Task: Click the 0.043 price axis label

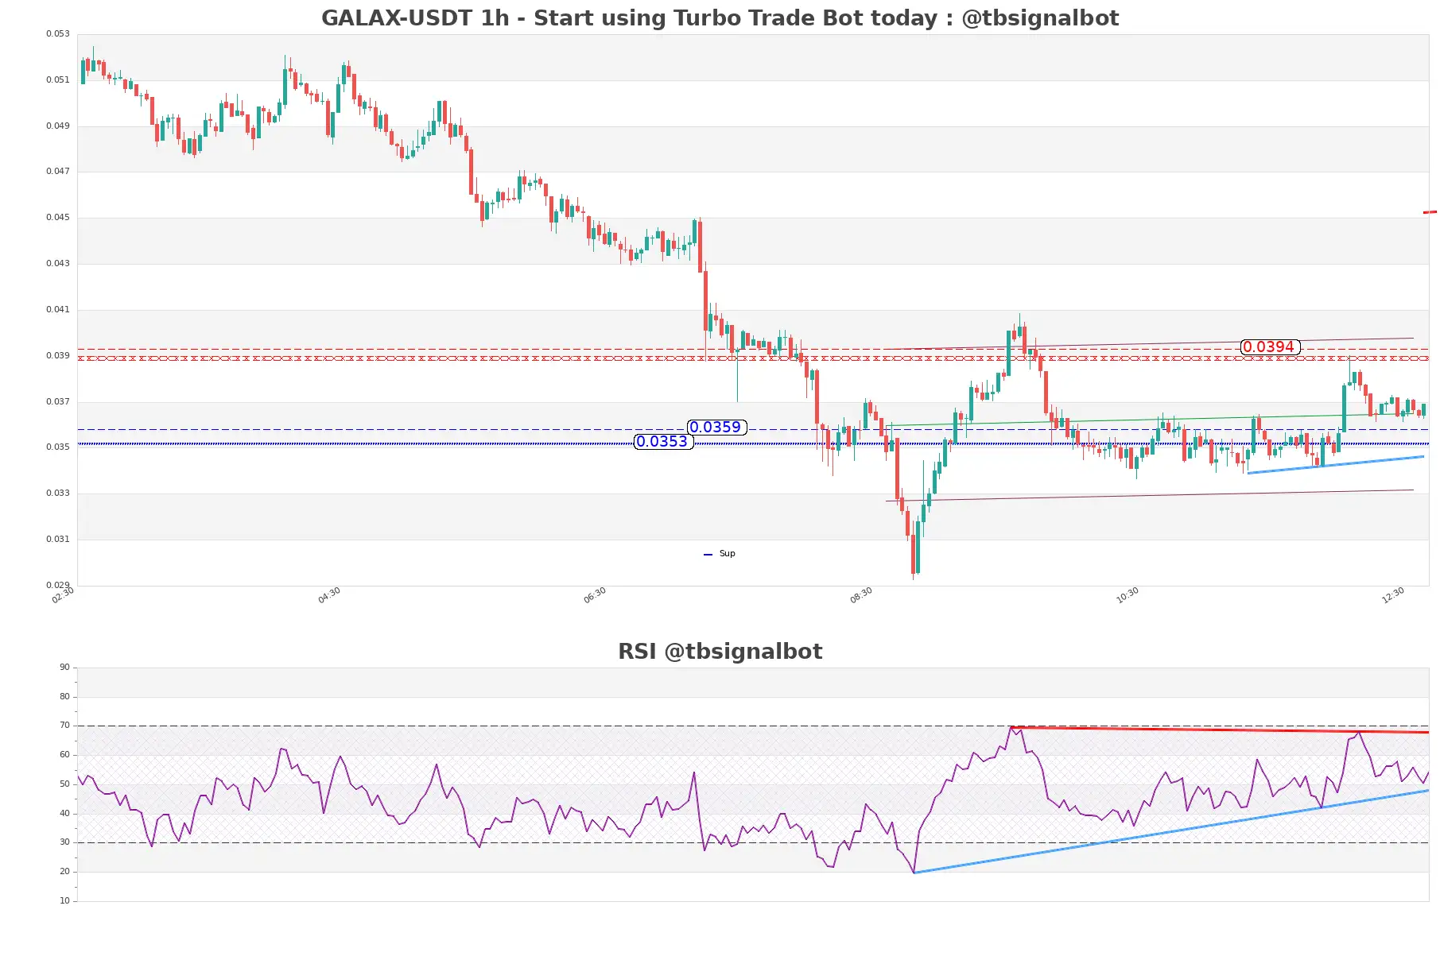Action: coord(58,264)
